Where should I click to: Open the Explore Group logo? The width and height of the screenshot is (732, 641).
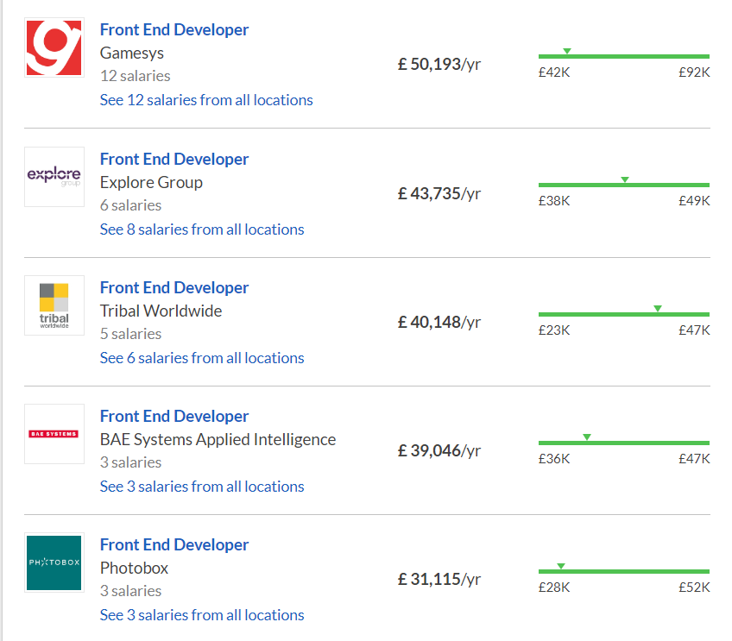[x=54, y=177]
